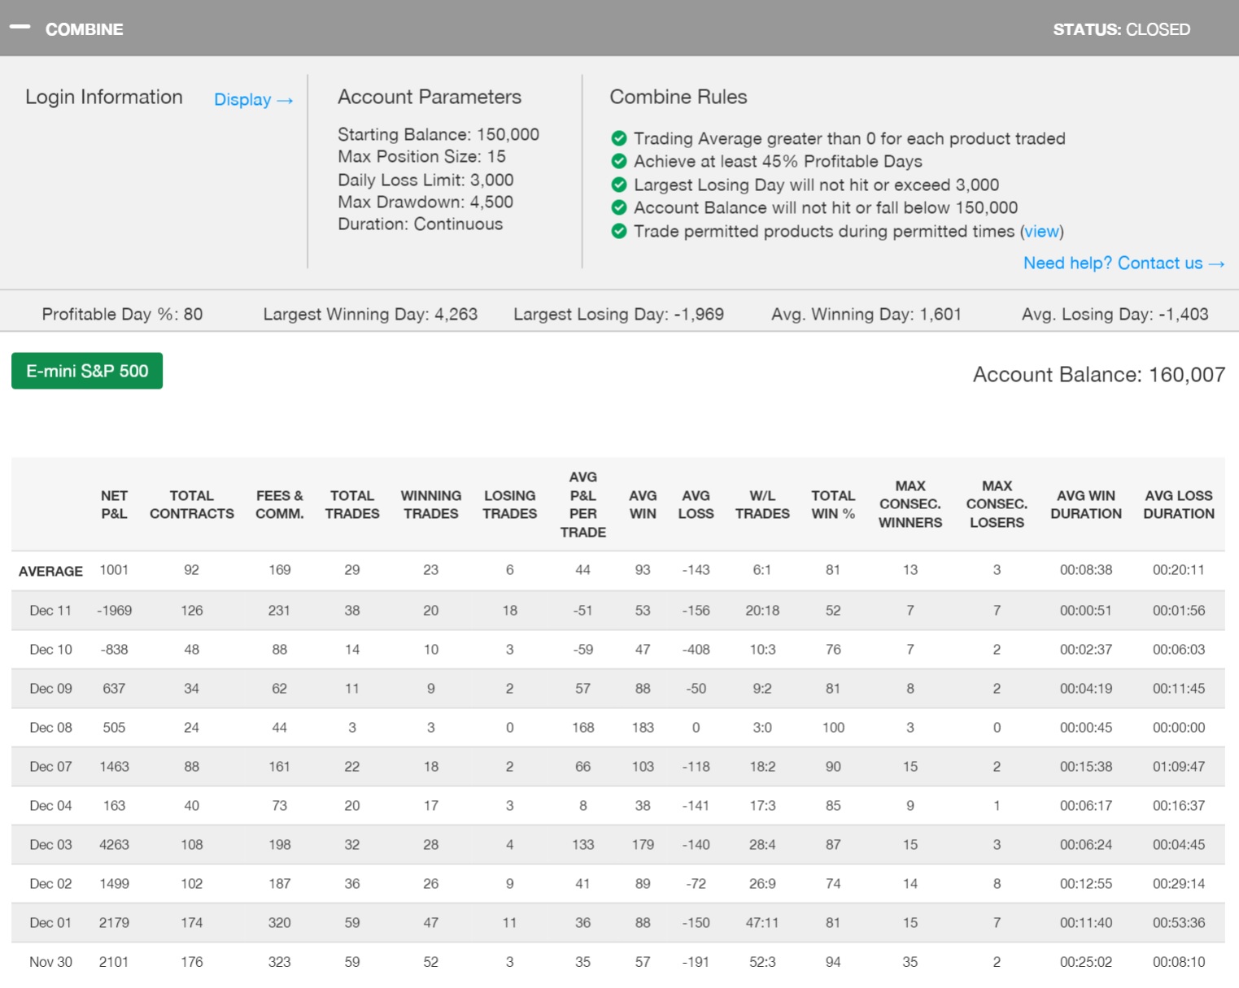
Task: Click check icon beside 45% Profitable Days
Action: point(619,161)
